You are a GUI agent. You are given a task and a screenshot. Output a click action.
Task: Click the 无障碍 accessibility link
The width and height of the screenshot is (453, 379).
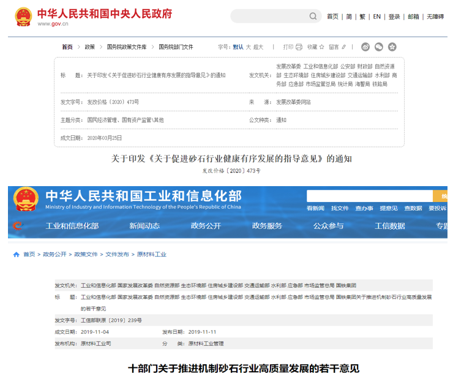pos(435,17)
